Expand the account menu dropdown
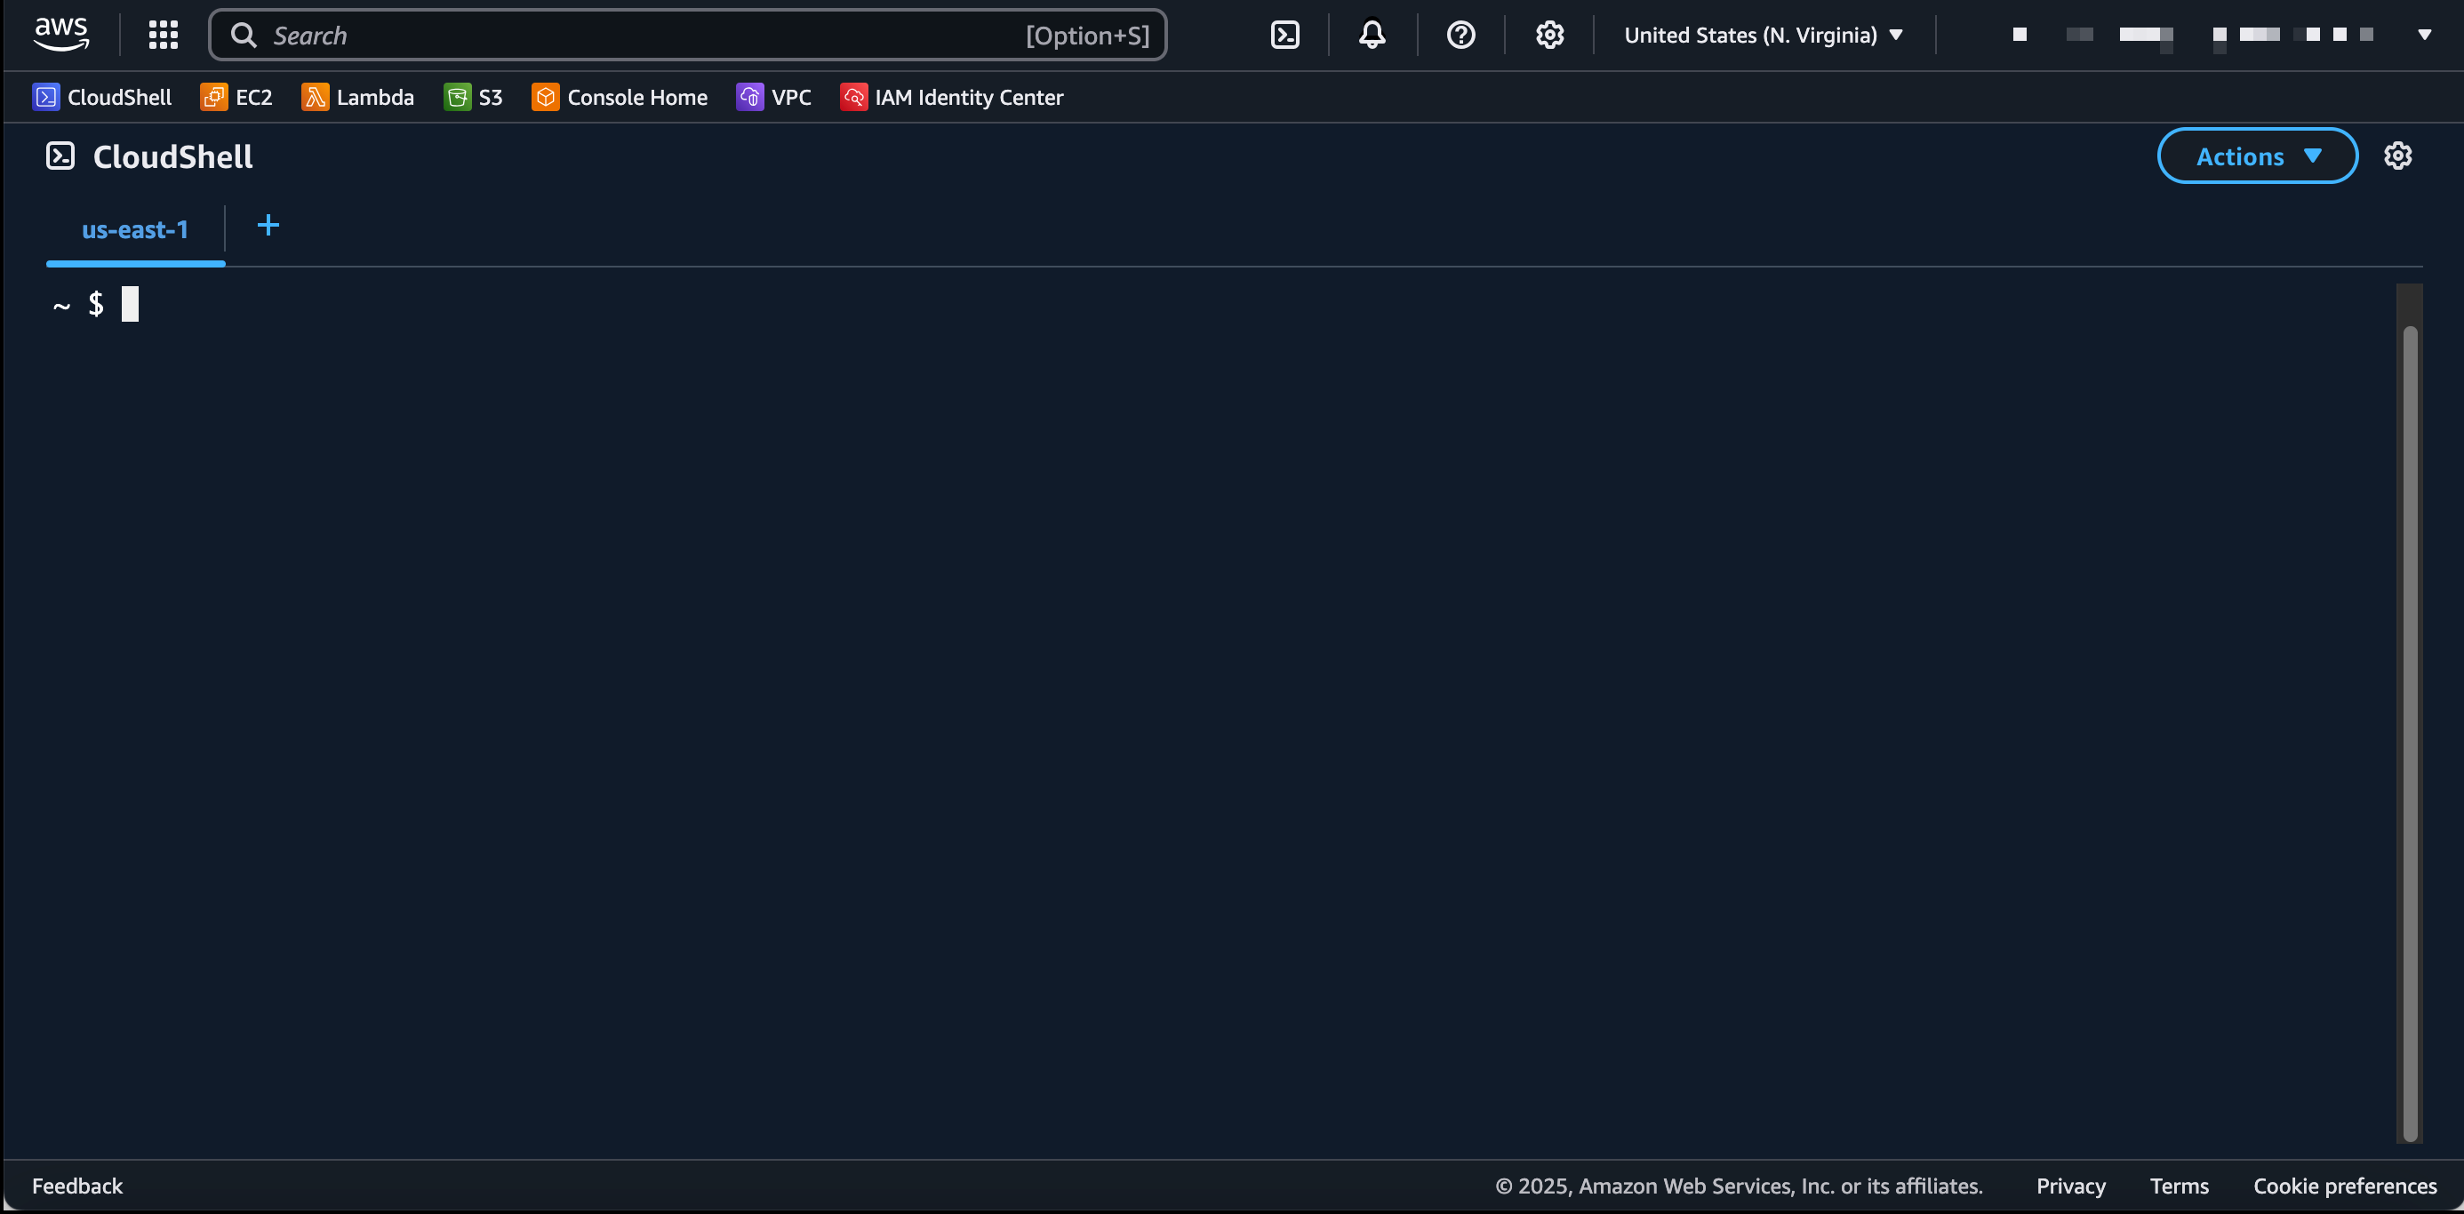 pos(2424,35)
